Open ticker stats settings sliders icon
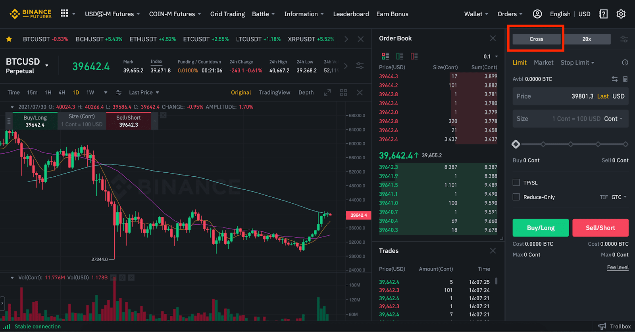This screenshot has height=332, width=635. [360, 66]
